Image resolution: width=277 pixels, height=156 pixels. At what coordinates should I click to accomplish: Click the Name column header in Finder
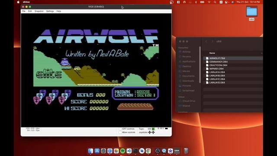[212, 53]
